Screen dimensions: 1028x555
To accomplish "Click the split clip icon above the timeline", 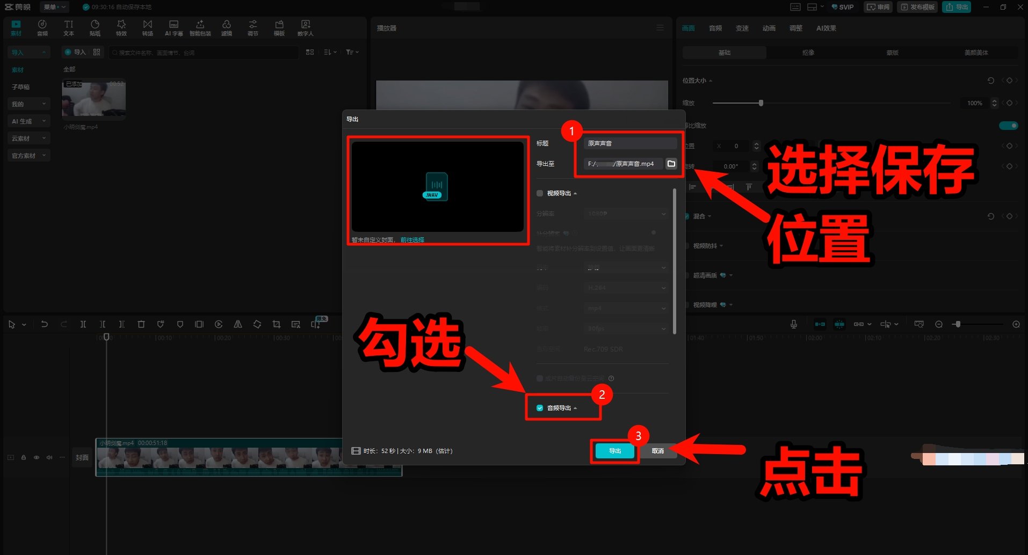I will tap(83, 324).
